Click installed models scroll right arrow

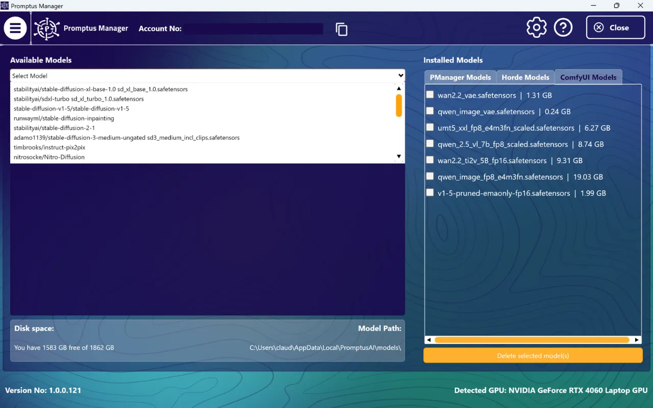[x=637, y=340]
